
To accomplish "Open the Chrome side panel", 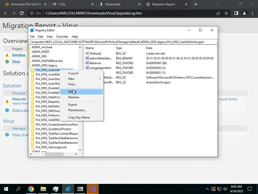I will point(236,13).
